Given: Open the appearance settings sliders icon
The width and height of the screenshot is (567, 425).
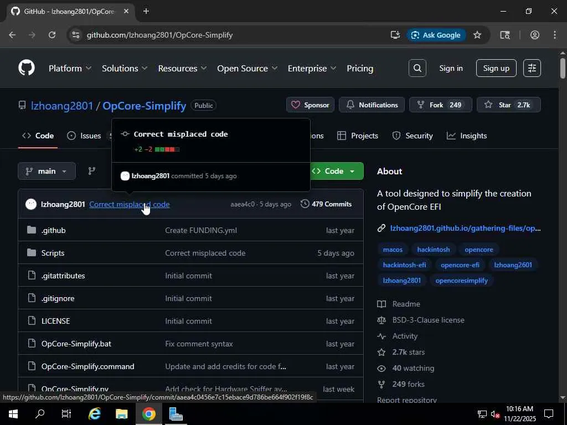Looking at the screenshot, I should [x=532, y=68].
